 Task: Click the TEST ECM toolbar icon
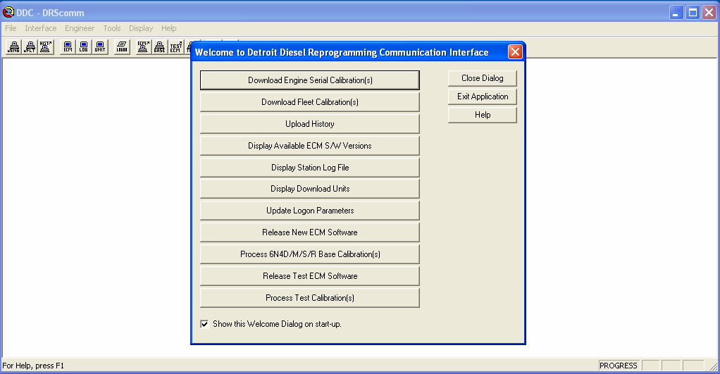175,46
